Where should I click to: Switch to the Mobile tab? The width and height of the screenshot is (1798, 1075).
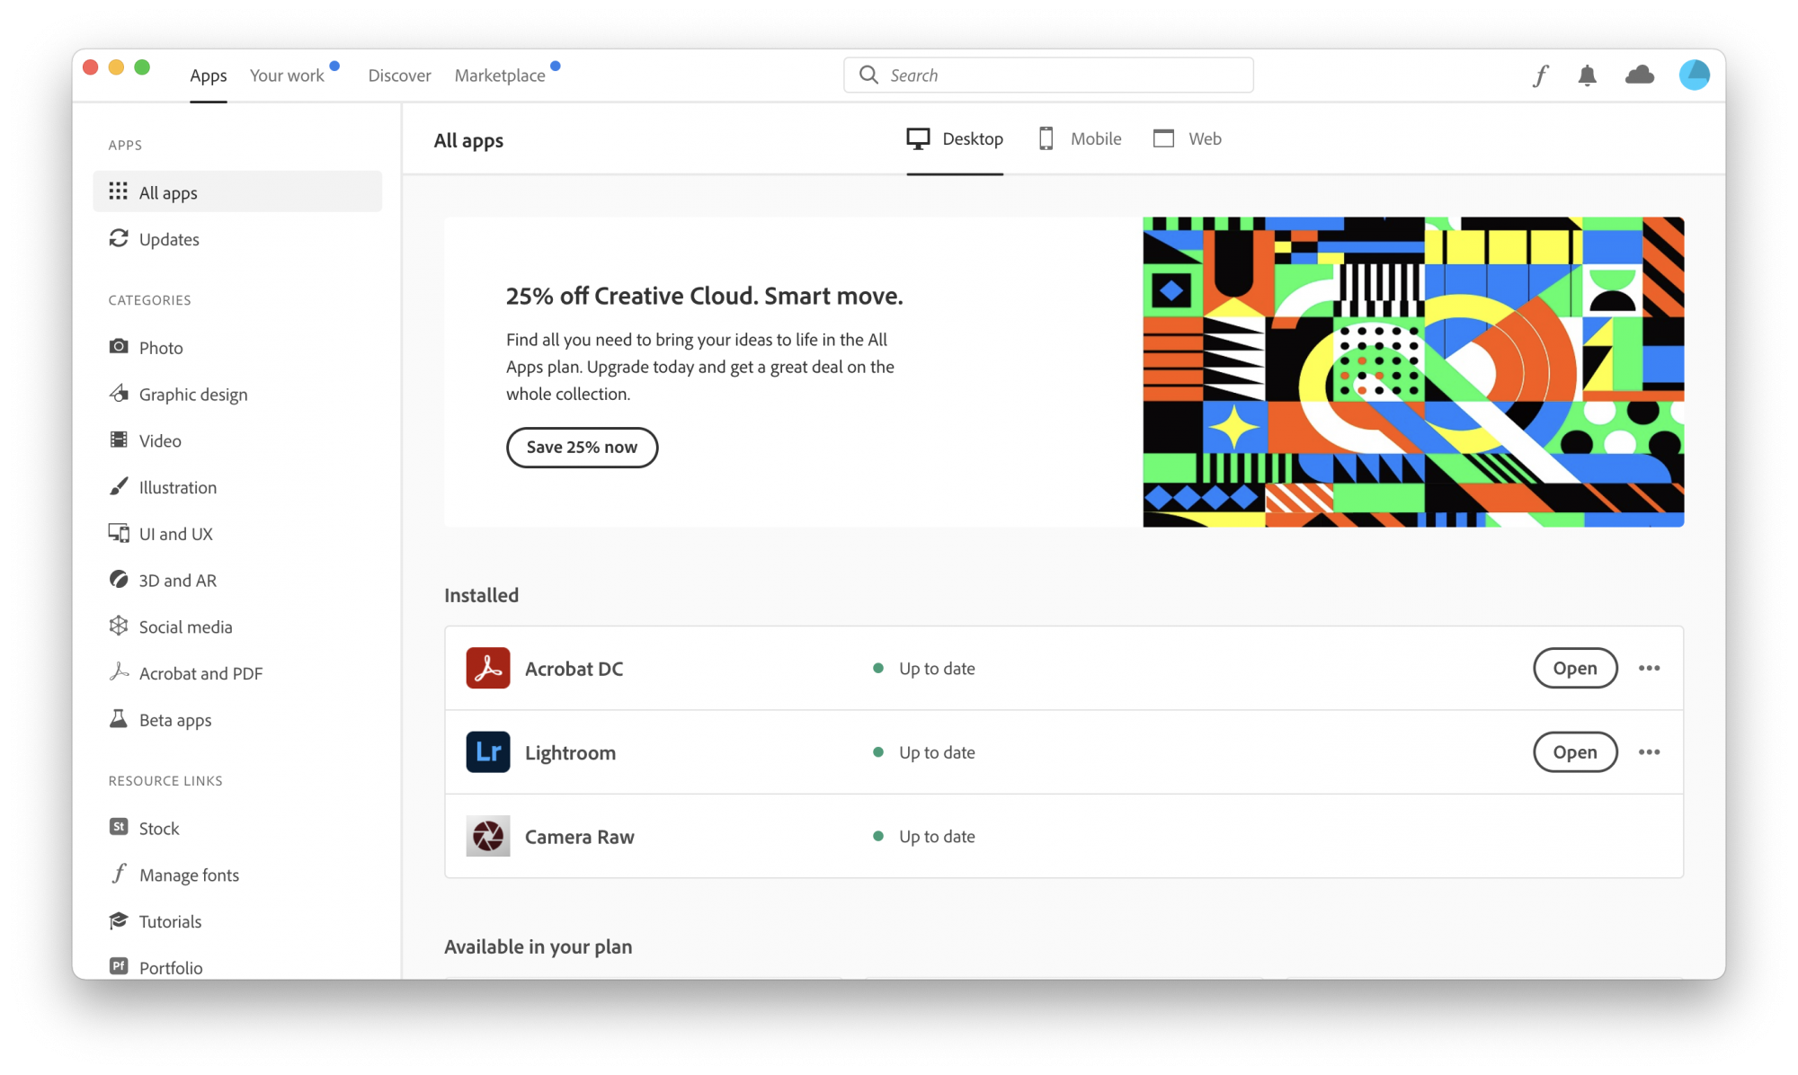point(1081,139)
